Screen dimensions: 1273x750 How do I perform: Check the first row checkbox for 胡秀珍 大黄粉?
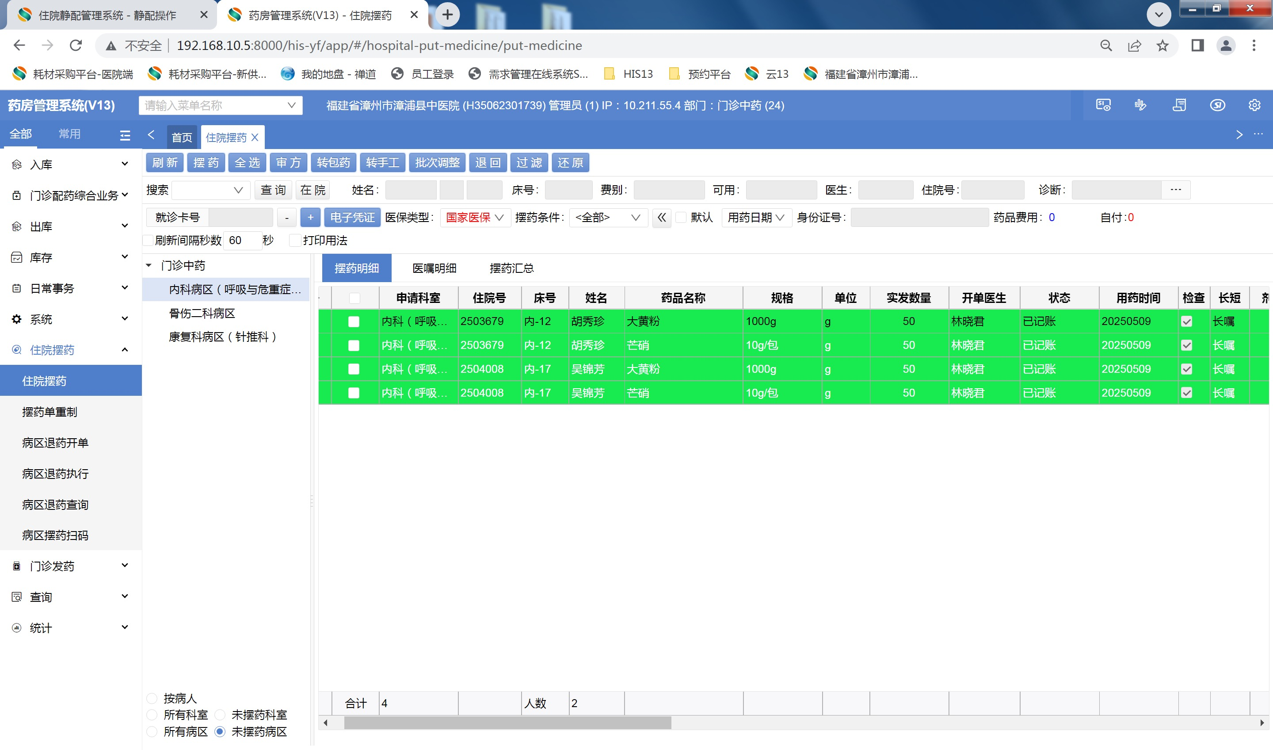[354, 321]
